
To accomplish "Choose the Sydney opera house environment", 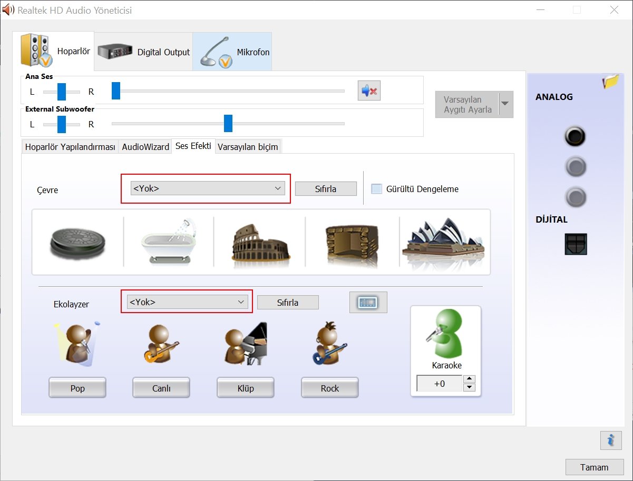I will pos(443,243).
